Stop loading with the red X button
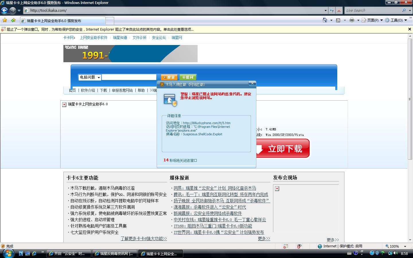This screenshot has height=258, width=413. point(339,11)
